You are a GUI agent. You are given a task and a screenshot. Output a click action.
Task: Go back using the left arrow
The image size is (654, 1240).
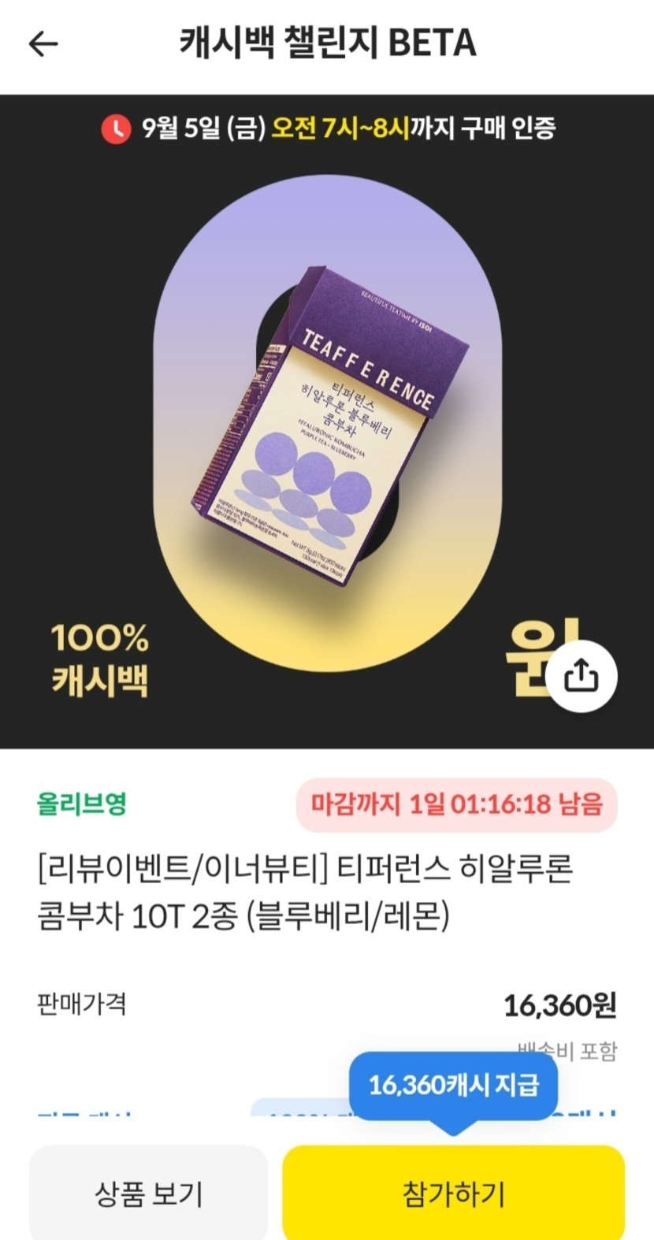(x=43, y=43)
